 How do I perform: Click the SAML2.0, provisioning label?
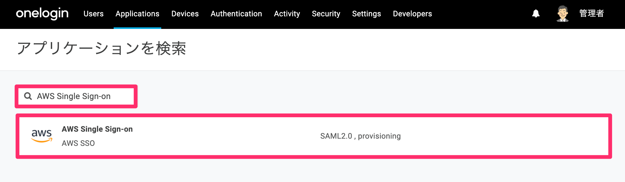click(x=360, y=136)
